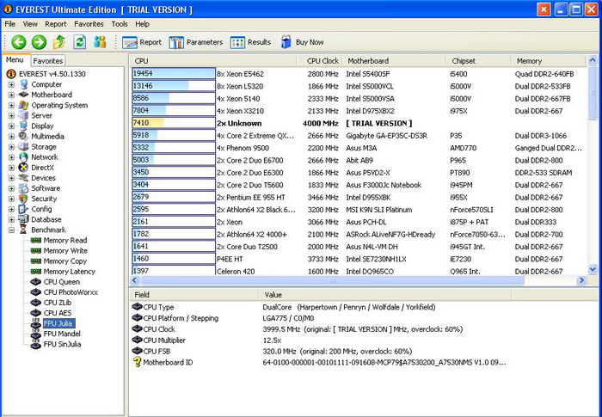Click the Multimedia tree icon
The image size is (602, 417).
(x=23, y=136)
